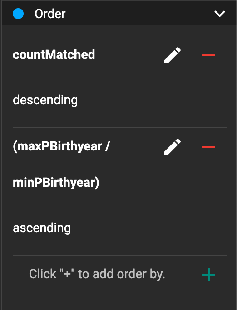Viewport: 237px width, 310px height.
Task: Edit the countMatched order entry
Action: pos(173,55)
